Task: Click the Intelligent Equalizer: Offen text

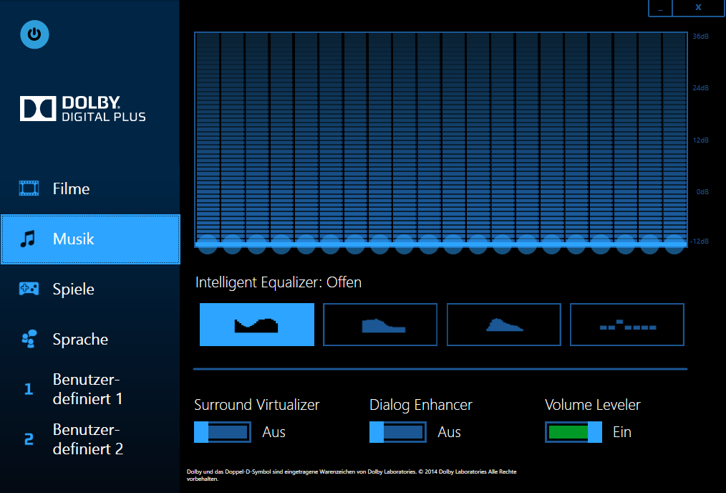Action: 279,282
